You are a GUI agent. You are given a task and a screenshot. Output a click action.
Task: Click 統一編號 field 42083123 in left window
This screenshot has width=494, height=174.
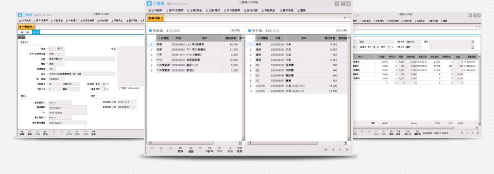(x=56, y=79)
